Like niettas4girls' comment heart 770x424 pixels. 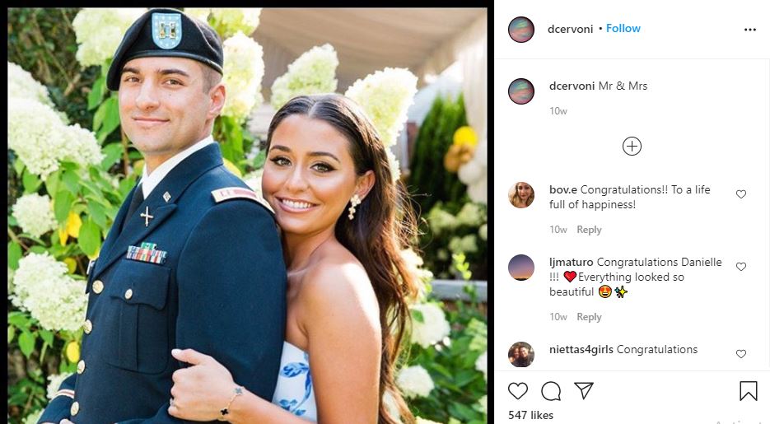[741, 354]
